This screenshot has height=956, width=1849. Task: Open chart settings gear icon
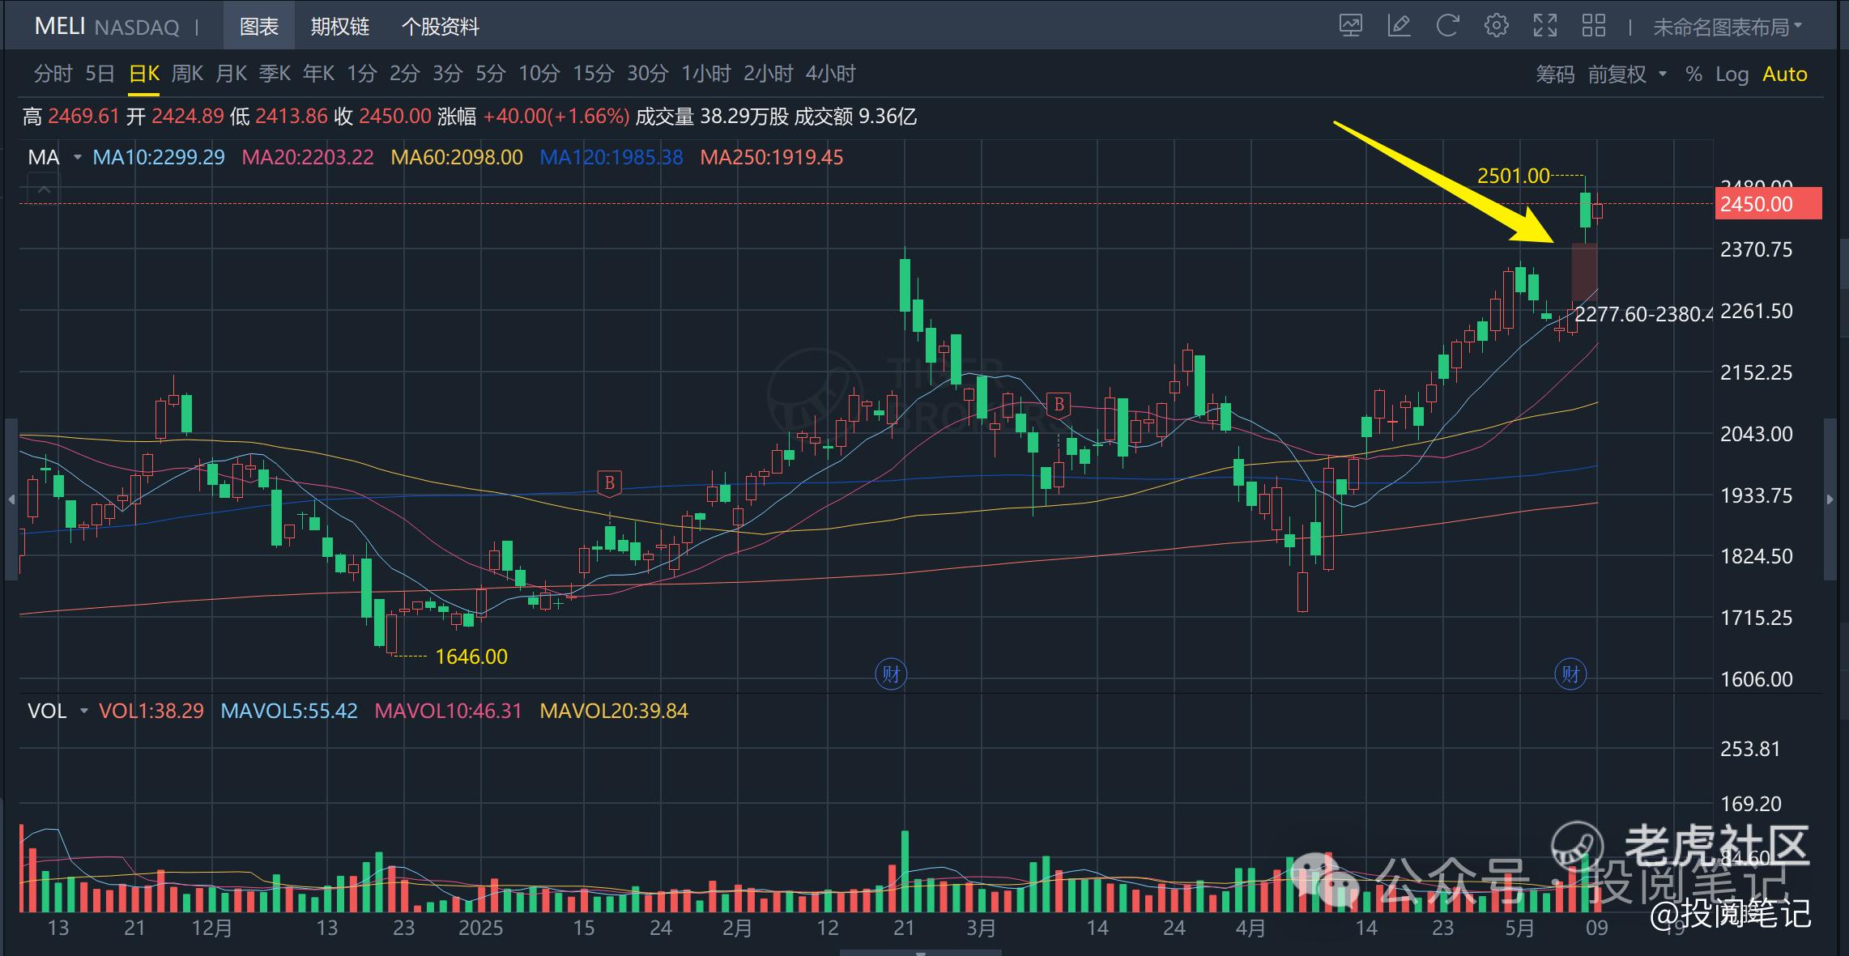pyautogui.click(x=1496, y=26)
